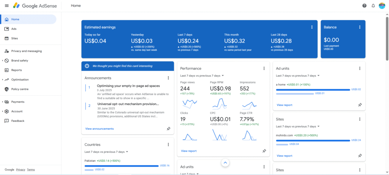Click the round scroll-up arrow button
This screenshot has width=389, height=175.
[225, 163]
